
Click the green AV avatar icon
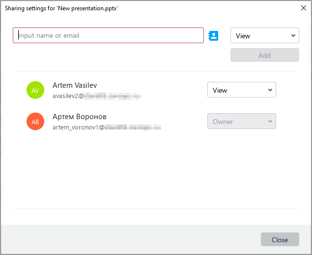click(35, 90)
